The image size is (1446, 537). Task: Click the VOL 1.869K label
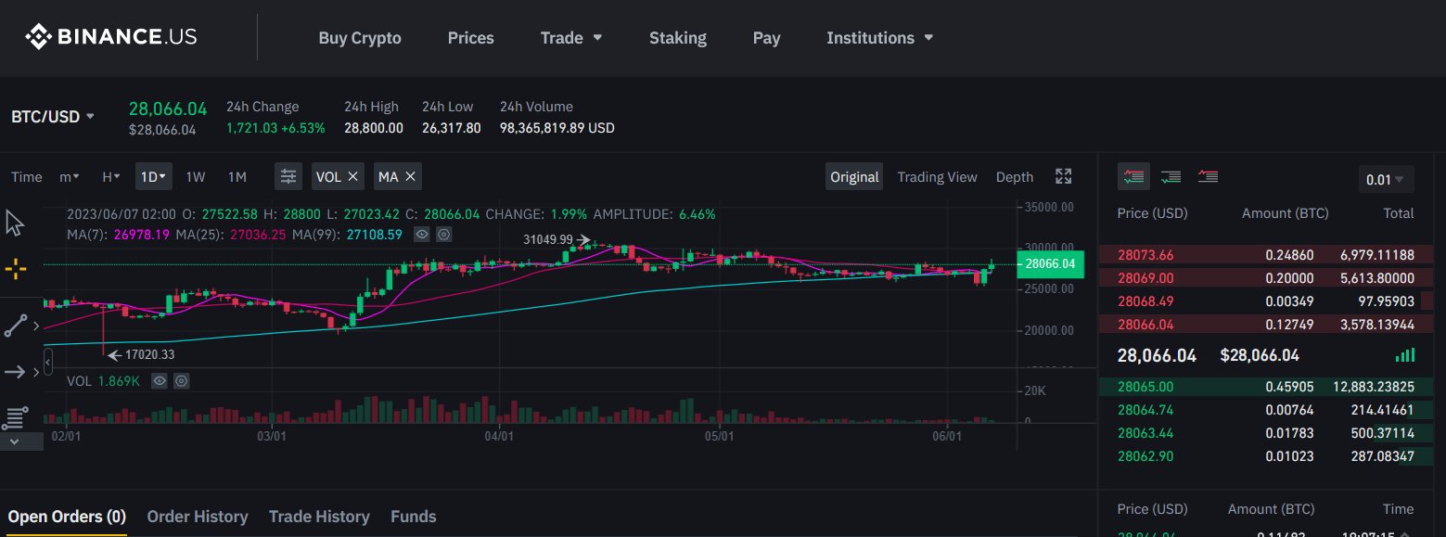tap(103, 380)
